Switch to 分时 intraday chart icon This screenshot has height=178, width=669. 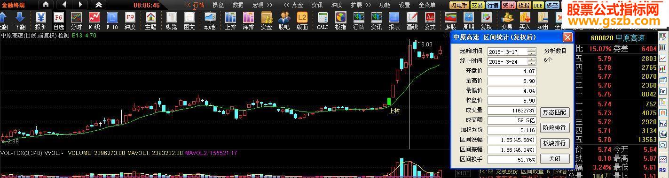pyautogui.click(x=76, y=21)
